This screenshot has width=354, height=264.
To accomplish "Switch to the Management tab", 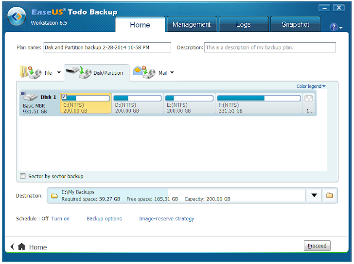I will tap(192, 24).
